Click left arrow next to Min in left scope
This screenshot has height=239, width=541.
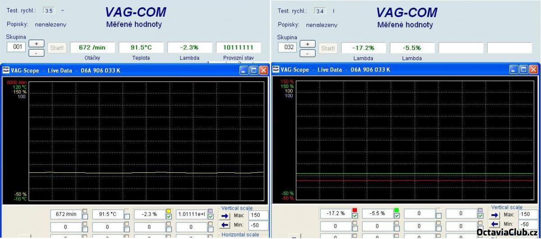pyautogui.click(x=226, y=224)
